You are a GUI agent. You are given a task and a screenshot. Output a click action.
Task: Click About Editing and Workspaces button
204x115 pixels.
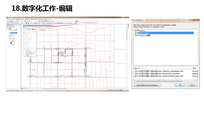pos(147,85)
